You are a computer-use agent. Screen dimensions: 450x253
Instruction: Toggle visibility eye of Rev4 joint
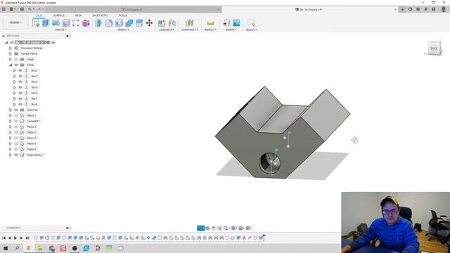(x=20, y=82)
